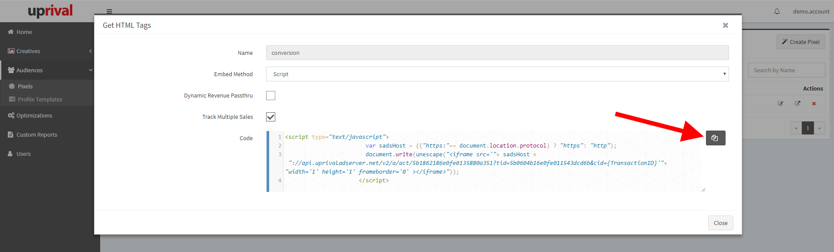Viewport: 834px width, 252px height.
Task: Open the notifications bell
Action: pos(777,11)
